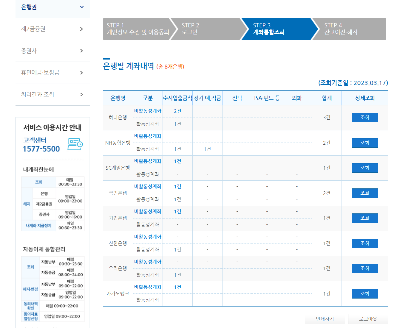
Task: Open 비활동성계좌 link for 우리은행
Action: (148, 262)
